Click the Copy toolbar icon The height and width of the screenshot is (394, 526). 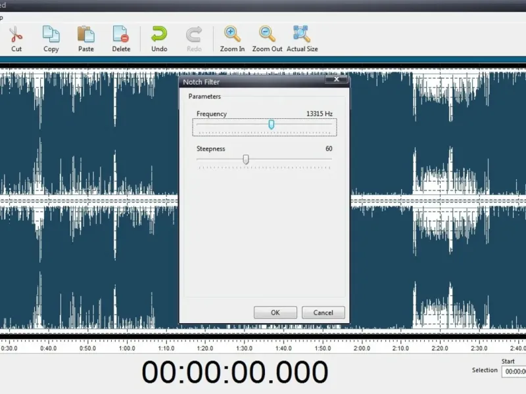pyautogui.click(x=51, y=33)
